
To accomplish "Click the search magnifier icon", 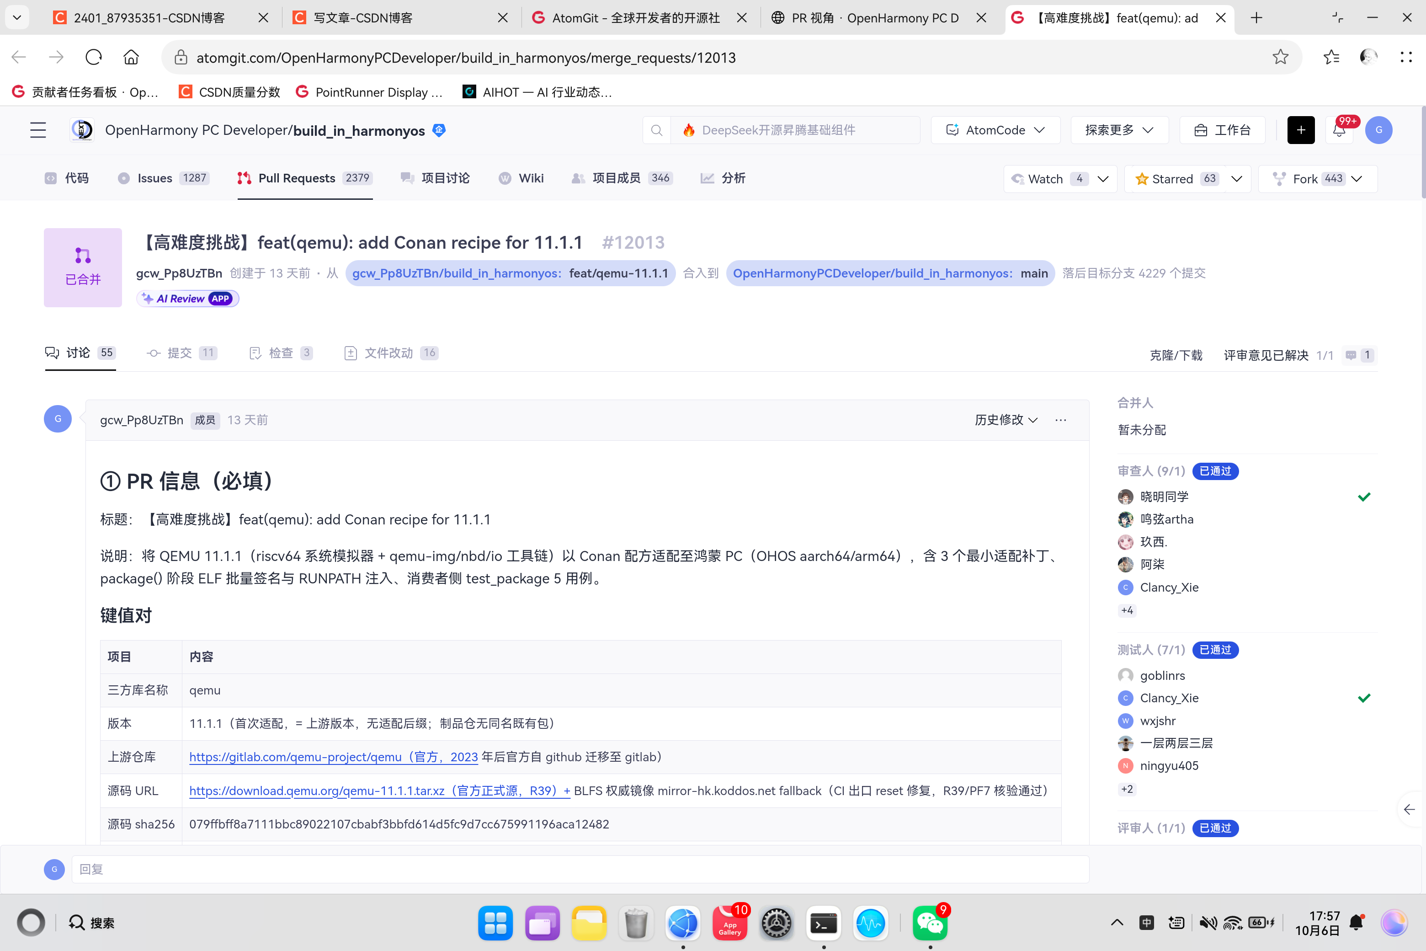I will pos(657,130).
